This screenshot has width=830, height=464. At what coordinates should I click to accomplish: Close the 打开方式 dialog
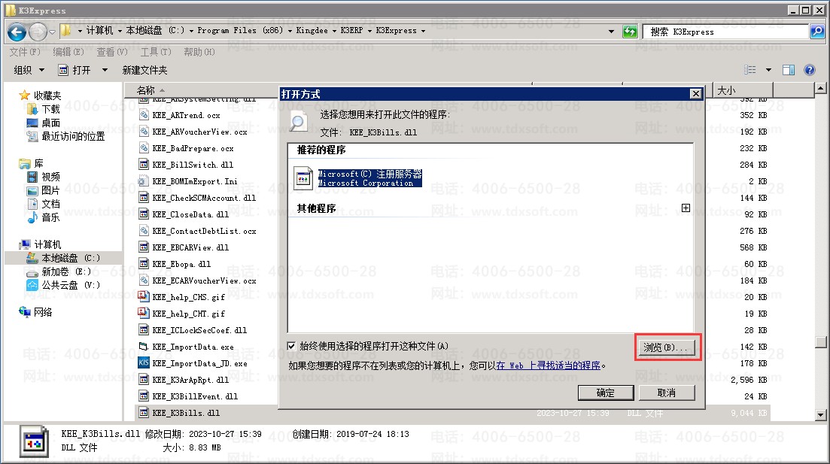[x=695, y=94]
